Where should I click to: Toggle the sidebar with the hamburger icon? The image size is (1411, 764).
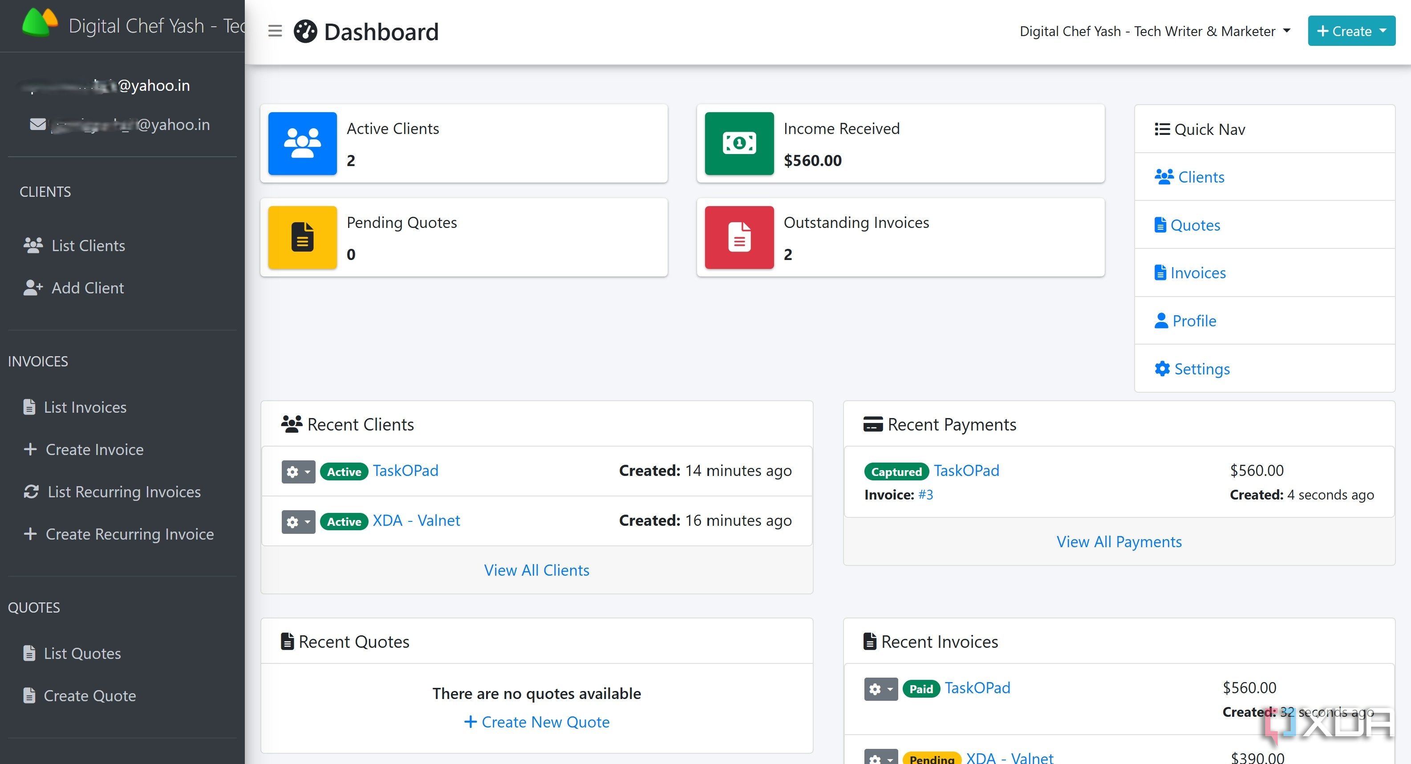275,31
